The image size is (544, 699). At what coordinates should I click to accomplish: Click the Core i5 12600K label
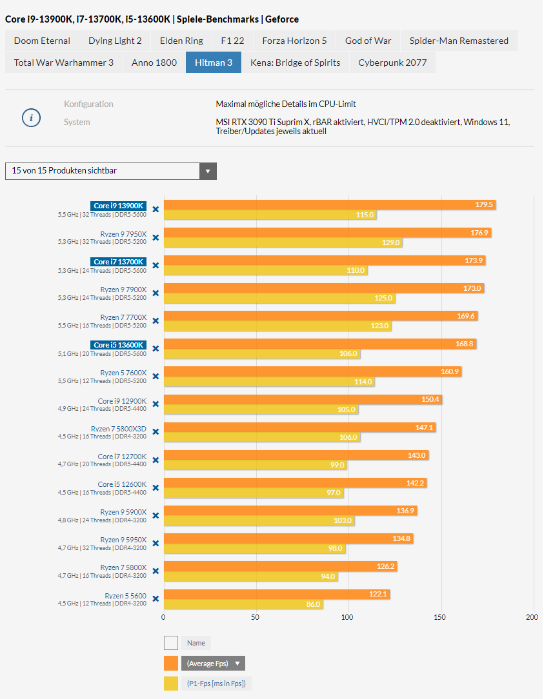pyautogui.click(x=122, y=484)
